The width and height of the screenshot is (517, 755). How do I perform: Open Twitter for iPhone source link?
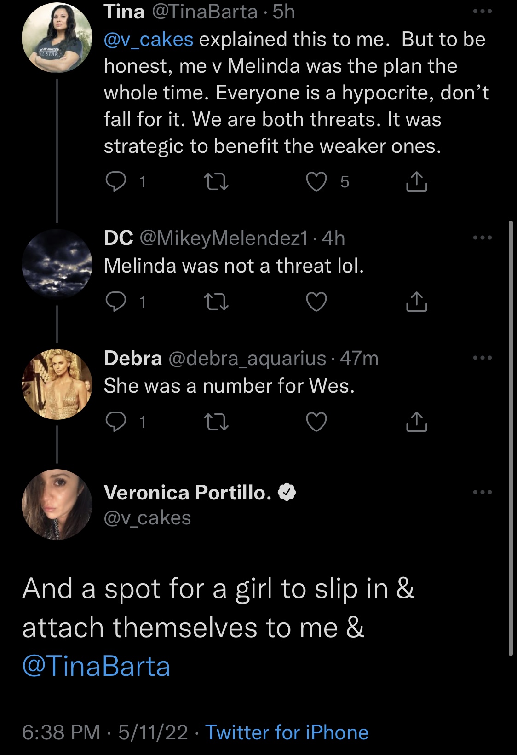tap(287, 732)
